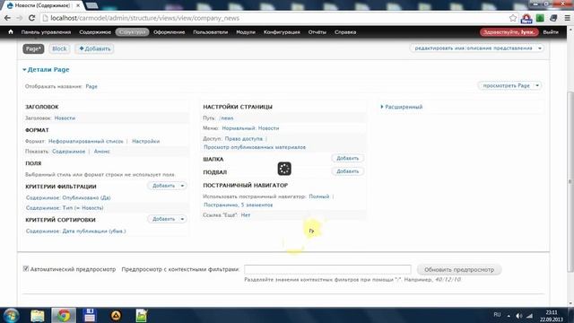Click the просмотреть Page button
The width and height of the screenshot is (574, 323).
(x=506, y=86)
